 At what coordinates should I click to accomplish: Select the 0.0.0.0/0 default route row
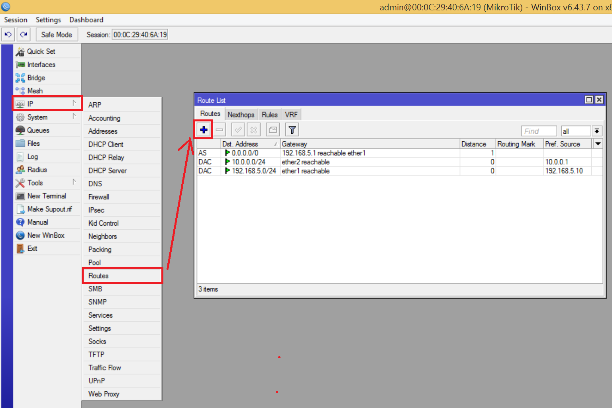pos(400,153)
